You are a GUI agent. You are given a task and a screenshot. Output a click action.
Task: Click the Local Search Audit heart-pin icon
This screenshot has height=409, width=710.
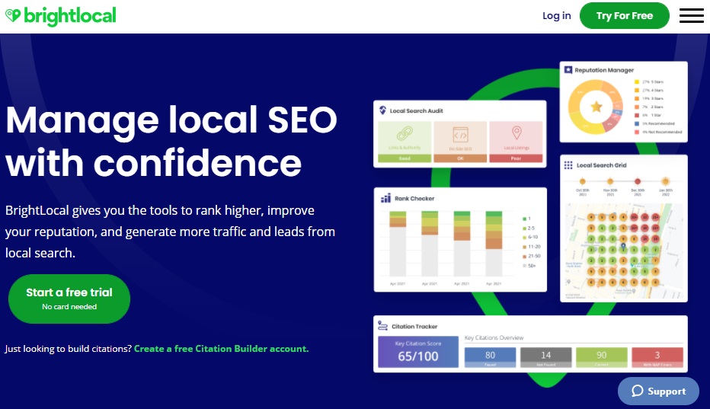click(x=382, y=110)
